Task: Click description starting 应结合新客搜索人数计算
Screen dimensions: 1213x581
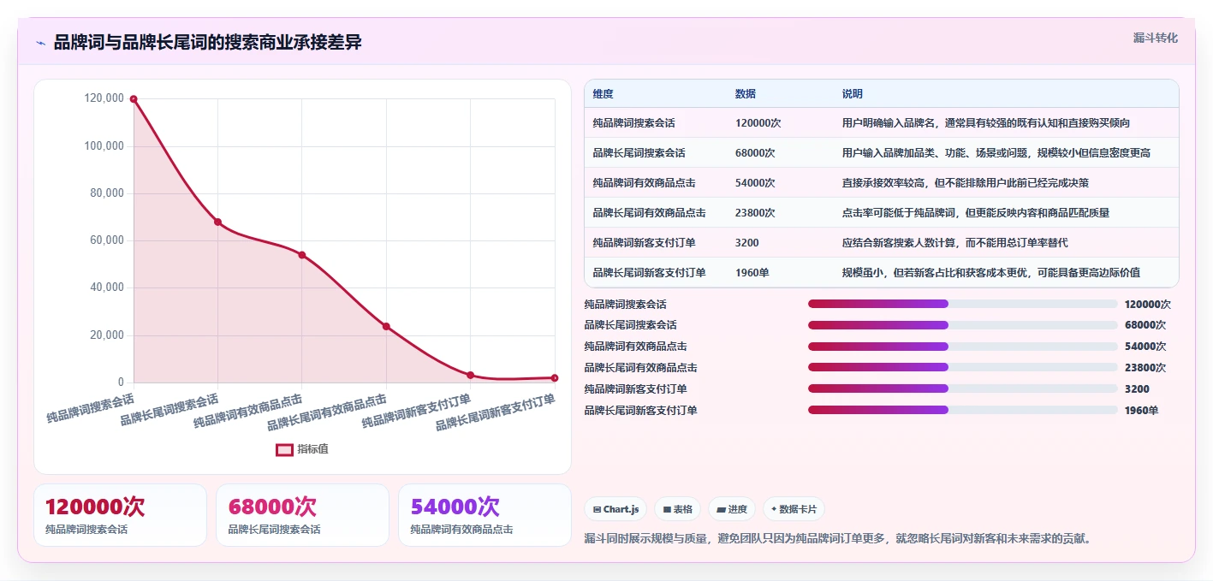Action: 954,242
